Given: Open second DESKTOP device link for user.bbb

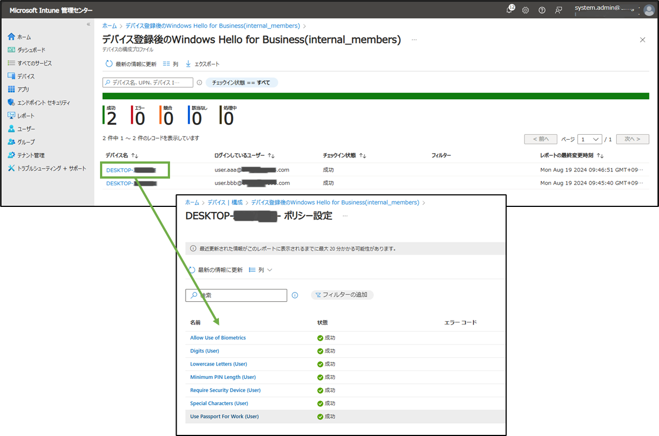Looking at the screenshot, I should point(131,183).
